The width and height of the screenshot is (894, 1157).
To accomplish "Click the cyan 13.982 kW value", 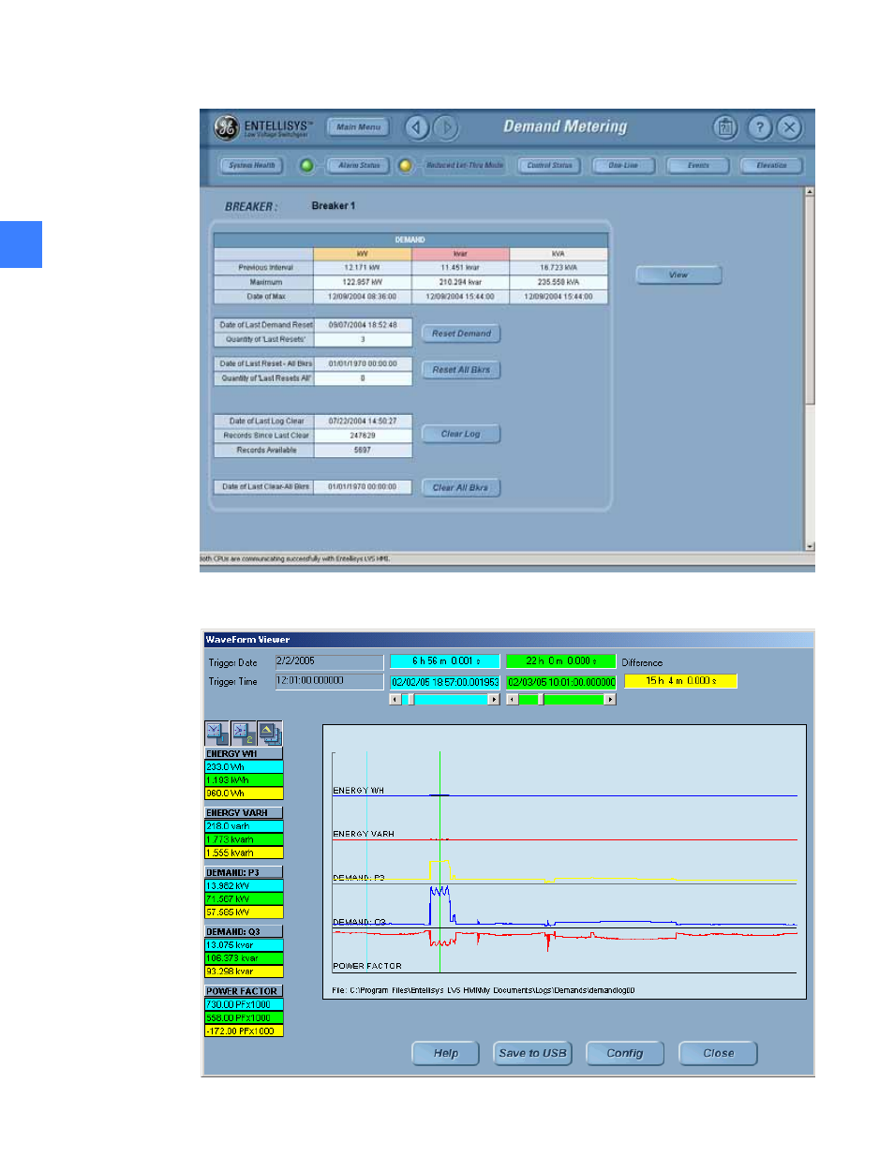I will pos(244,885).
